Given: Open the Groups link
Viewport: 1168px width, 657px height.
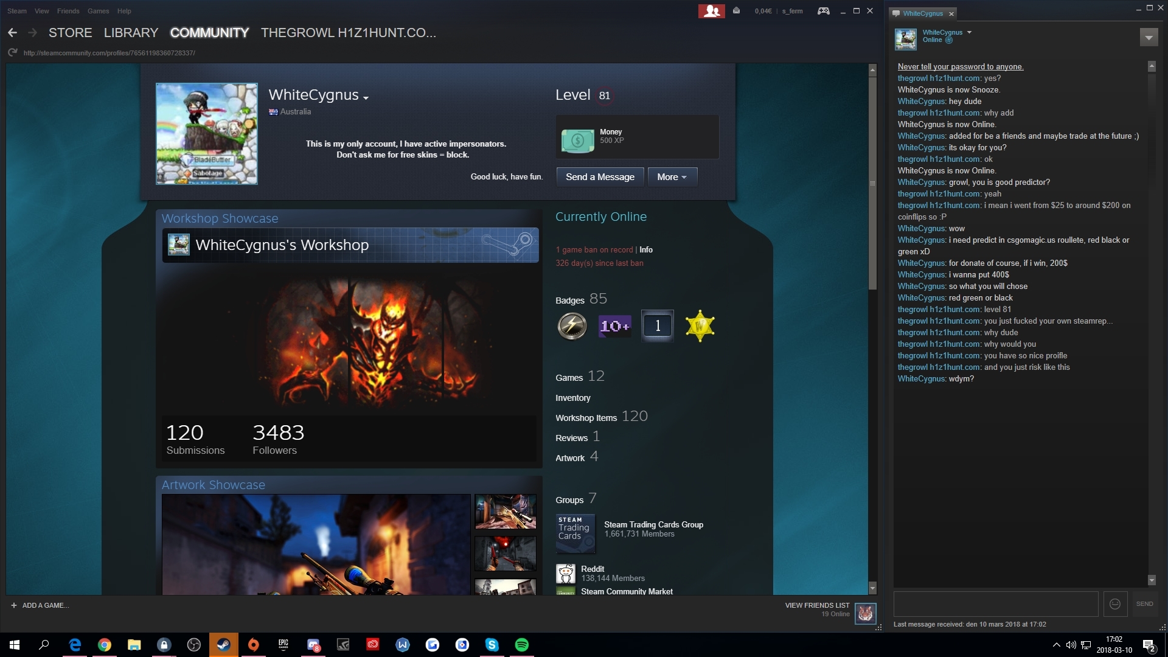Looking at the screenshot, I should tap(569, 500).
